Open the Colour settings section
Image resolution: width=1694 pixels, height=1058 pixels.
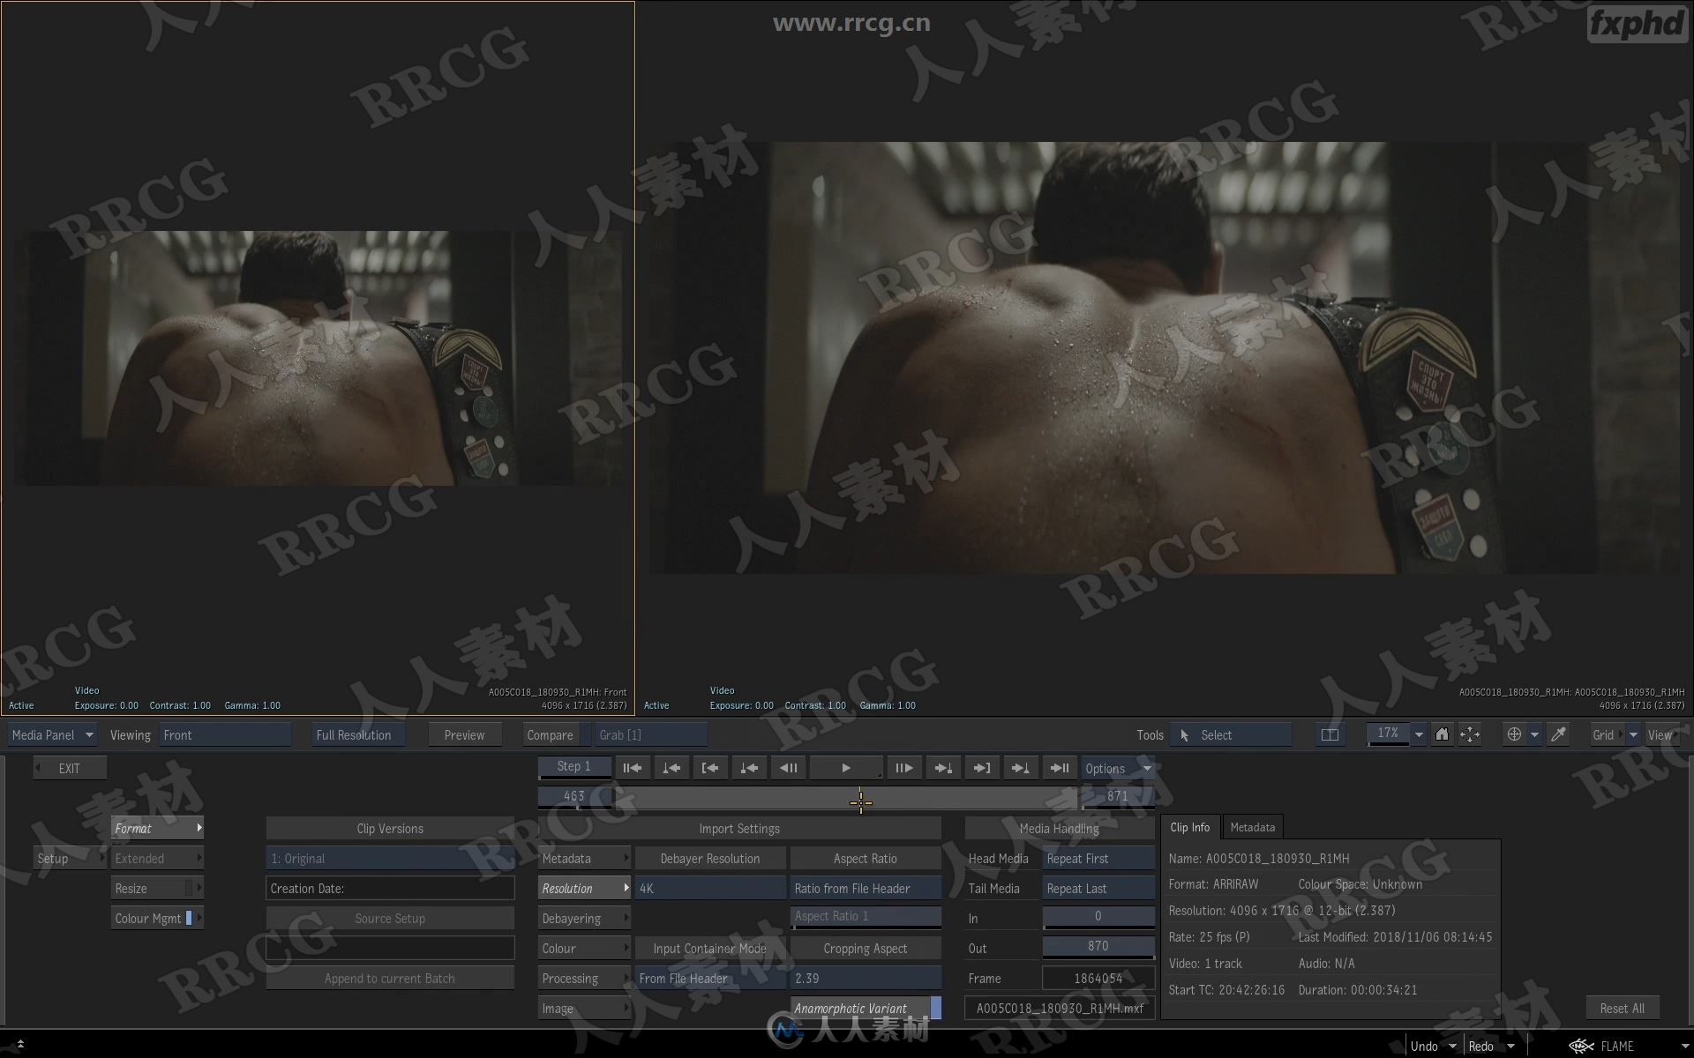pos(584,948)
